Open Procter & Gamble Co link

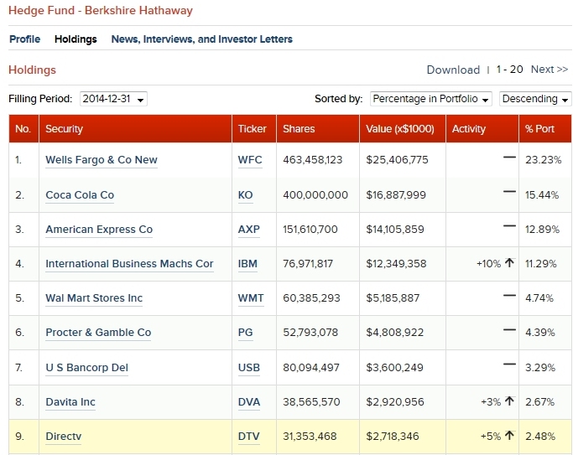point(98,333)
